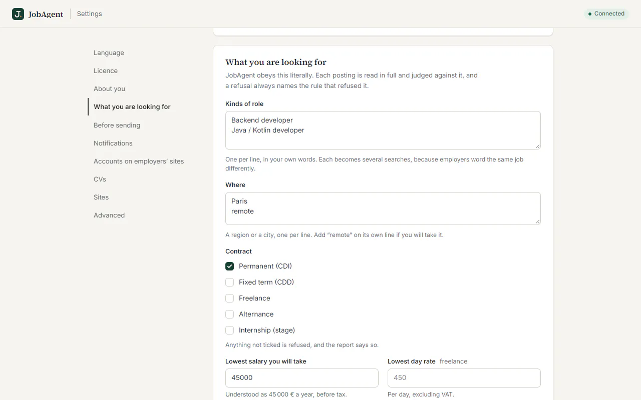Click the JobAgent logo icon
Screen dimensions: 641x400
(18, 14)
